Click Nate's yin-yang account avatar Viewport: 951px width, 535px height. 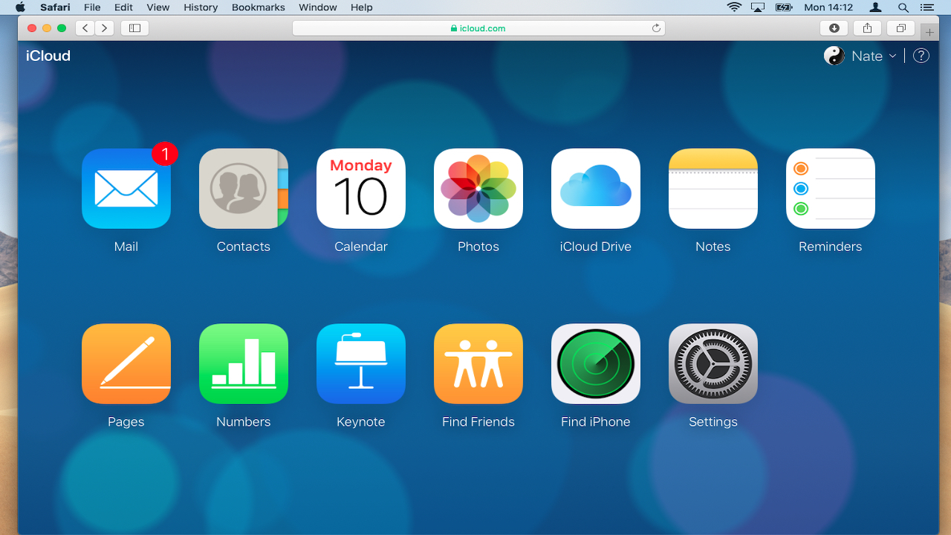834,56
